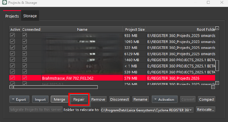Click the Active column header

(x=15, y=29)
